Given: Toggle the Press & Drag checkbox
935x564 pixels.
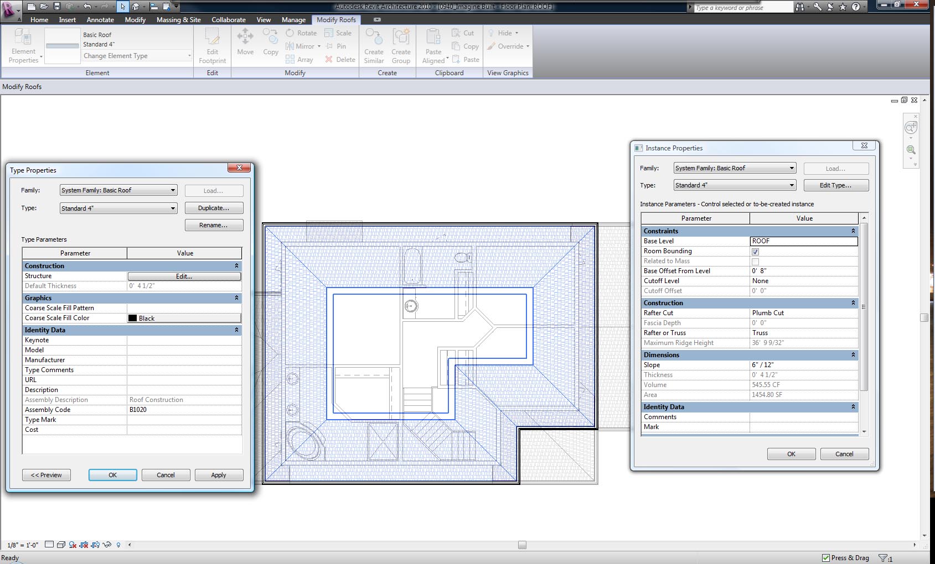Looking at the screenshot, I should [826, 558].
